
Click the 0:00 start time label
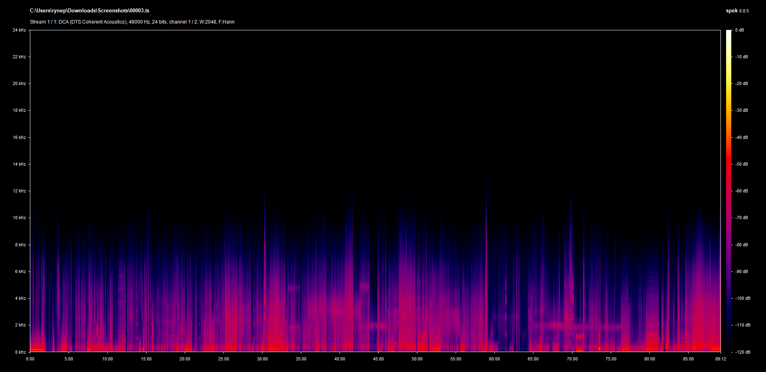coord(30,359)
